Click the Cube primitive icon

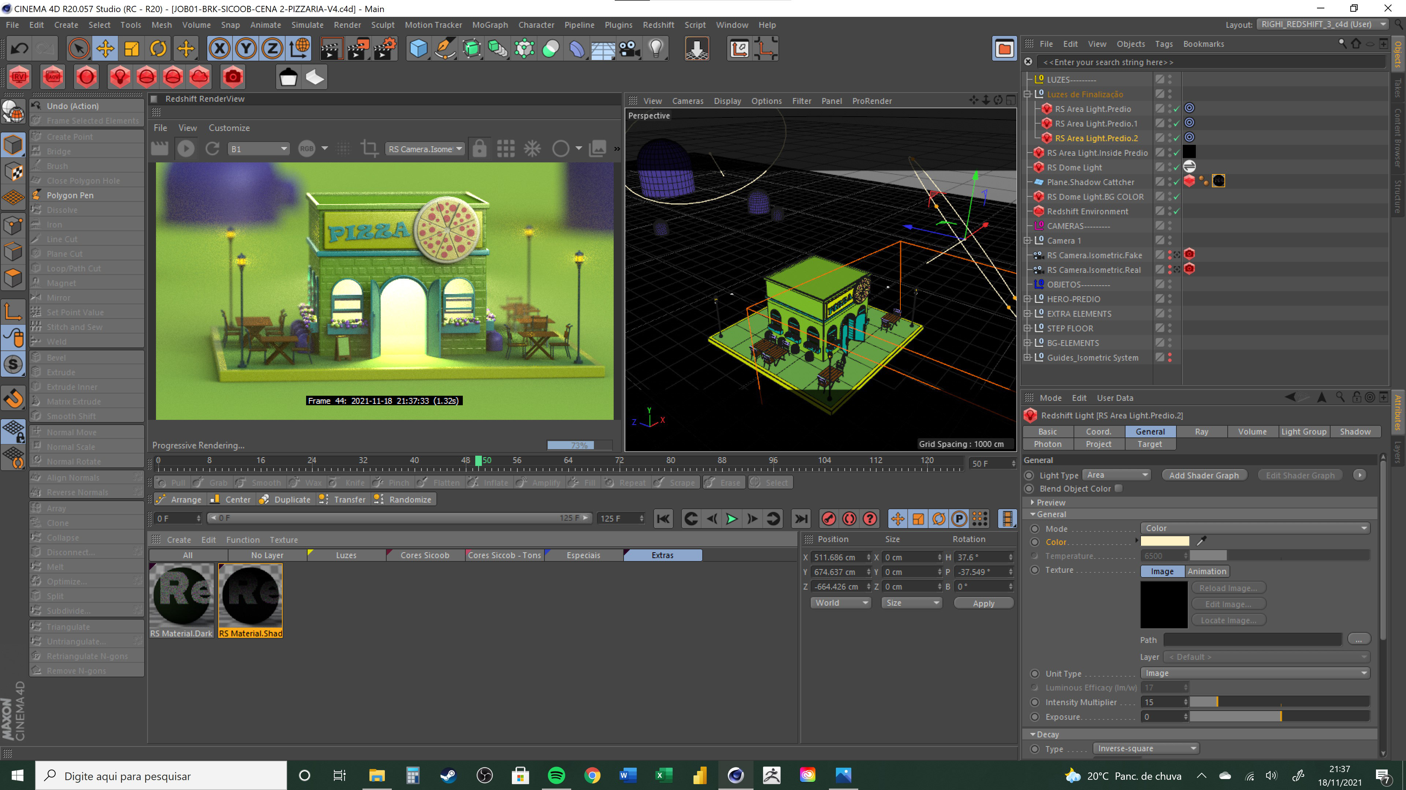(419, 49)
